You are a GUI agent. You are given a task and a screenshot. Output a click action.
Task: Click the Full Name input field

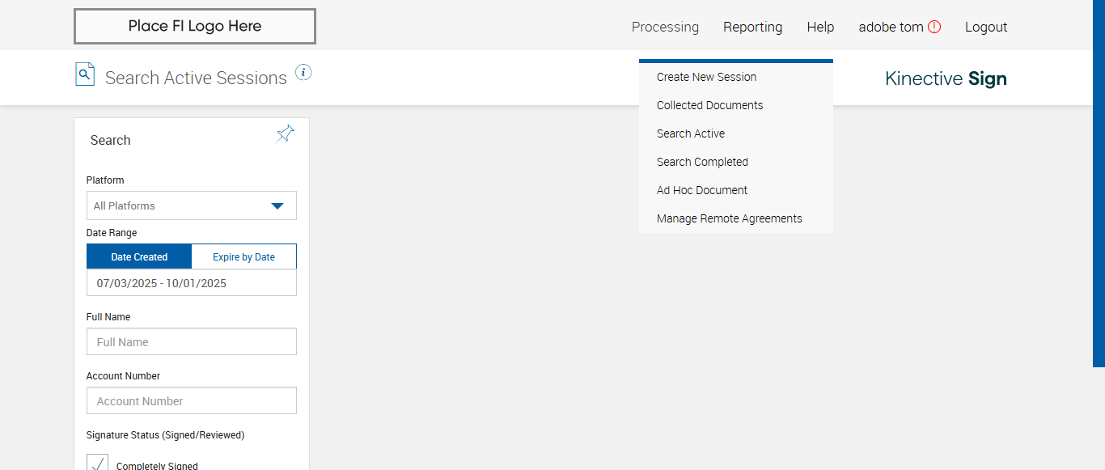click(192, 342)
